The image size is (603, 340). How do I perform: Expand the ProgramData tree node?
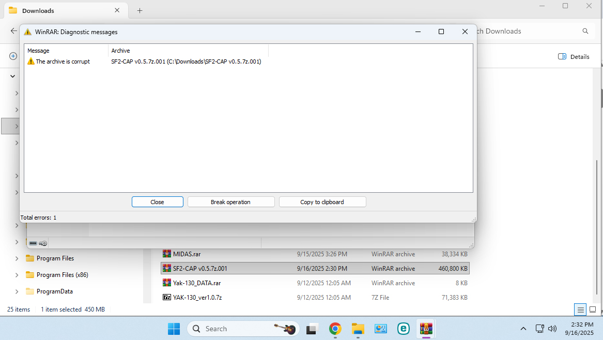coord(17,291)
